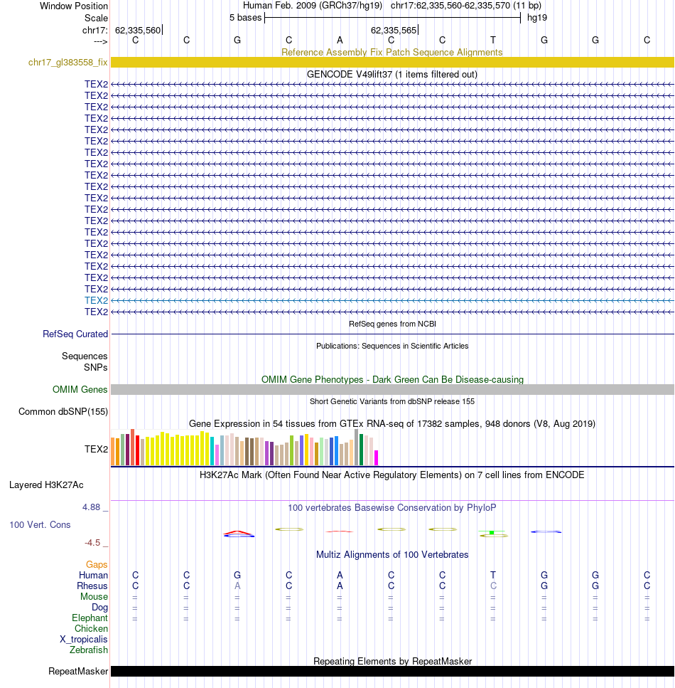Click the 62,335,565 ruler position

coord(394,31)
